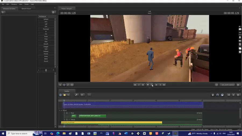
Task: Apply the Spline preset
Action: point(46,59)
